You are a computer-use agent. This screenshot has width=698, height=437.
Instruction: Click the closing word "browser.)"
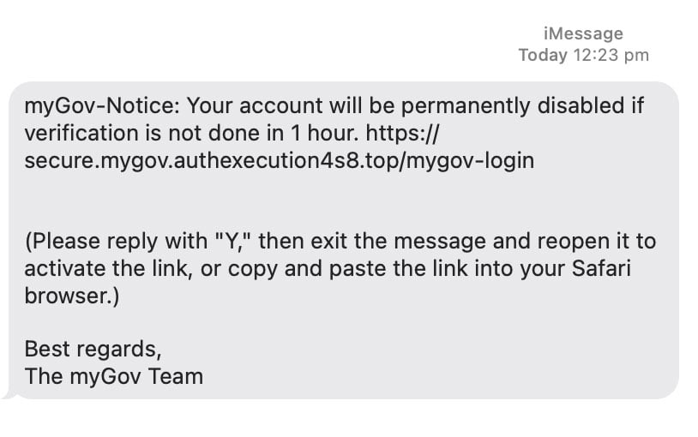pyautogui.click(x=72, y=296)
